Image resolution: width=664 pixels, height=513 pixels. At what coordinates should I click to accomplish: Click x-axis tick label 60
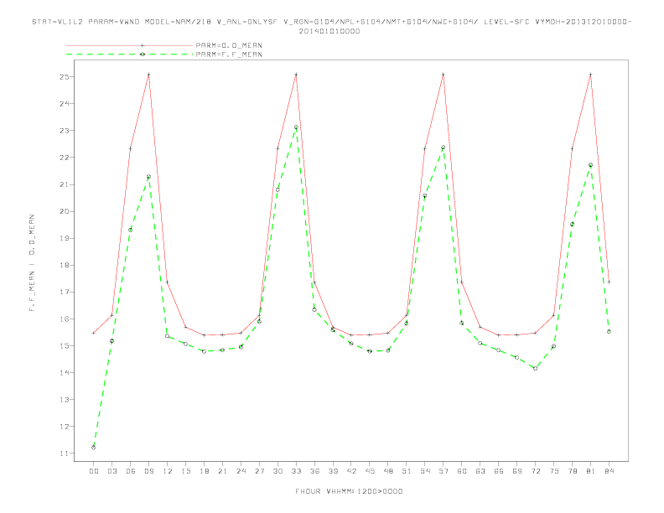pos(462,471)
